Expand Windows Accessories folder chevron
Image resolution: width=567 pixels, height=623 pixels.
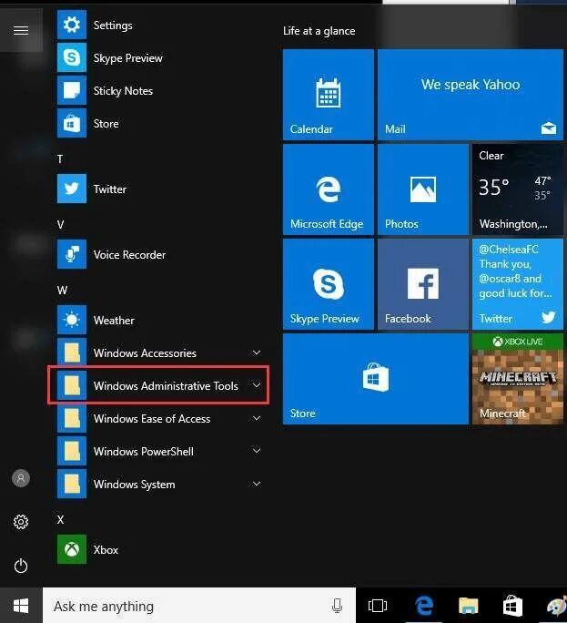coord(257,352)
